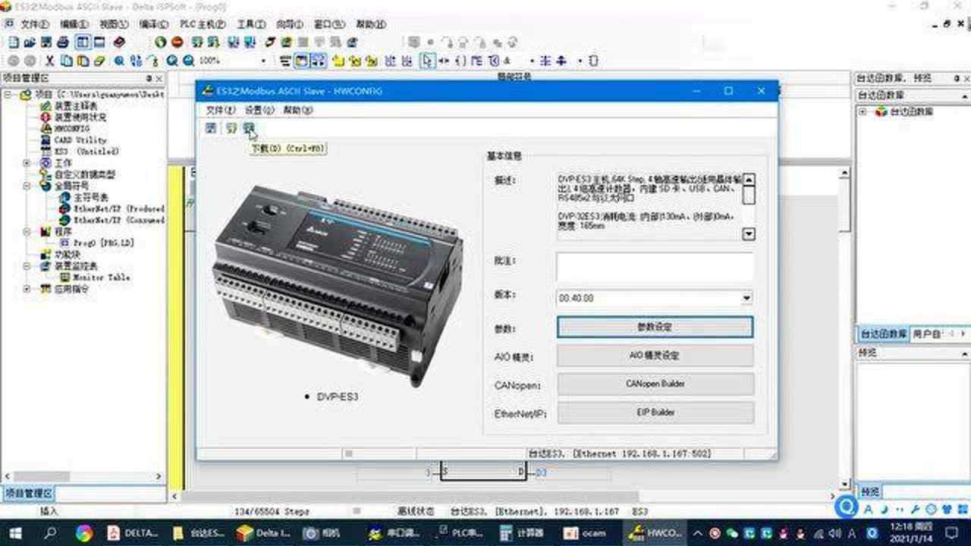
Task: Launch CANopen Builder
Action: coord(655,384)
